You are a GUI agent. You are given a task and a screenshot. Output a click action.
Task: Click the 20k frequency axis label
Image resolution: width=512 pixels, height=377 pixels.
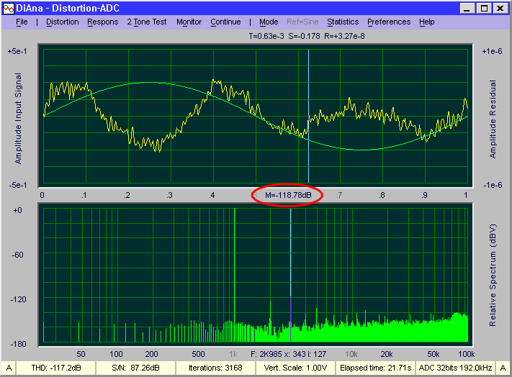point(386,354)
